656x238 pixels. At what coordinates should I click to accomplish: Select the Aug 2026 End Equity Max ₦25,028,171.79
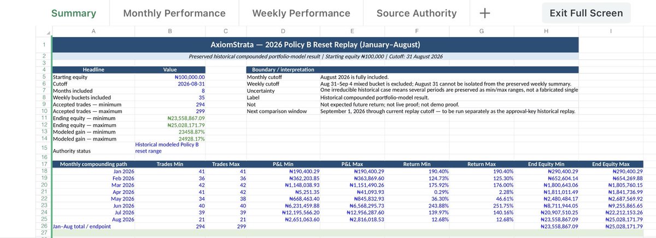(x=611, y=219)
